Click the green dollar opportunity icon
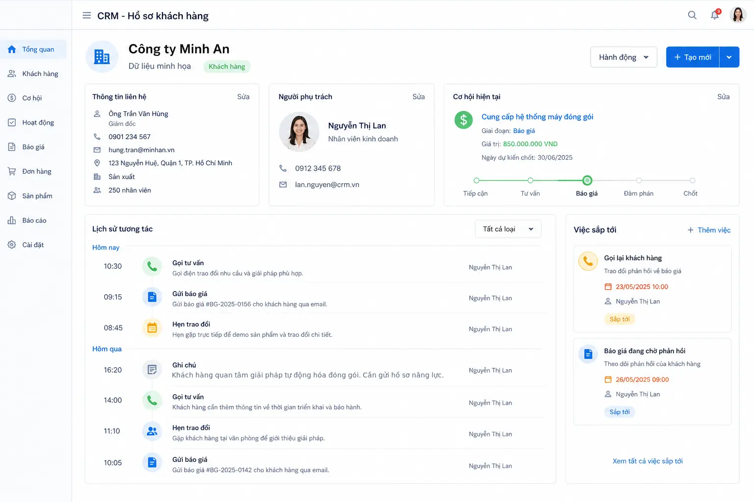This screenshot has width=754, height=502. click(x=463, y=120)
